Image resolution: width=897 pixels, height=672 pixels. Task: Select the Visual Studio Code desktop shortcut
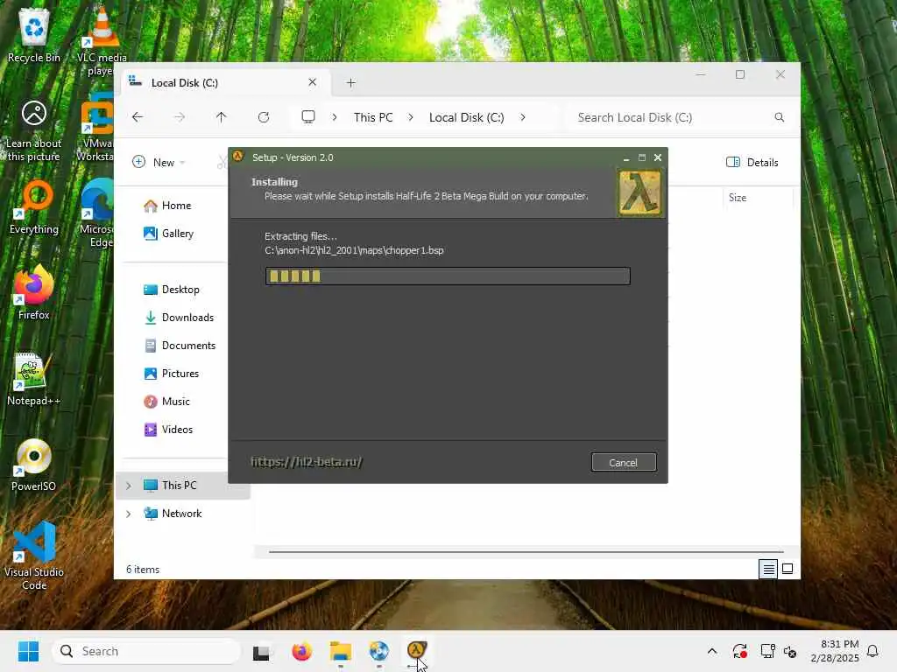34,556
